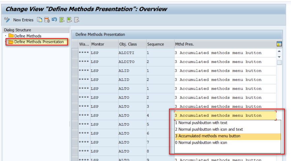Image resolution: width=291 pixels, height=161 pixels.
Task: Open Mthd Pres. dropdown for ALDITO row
Action: pyautogui.click(x=225, y=62)
